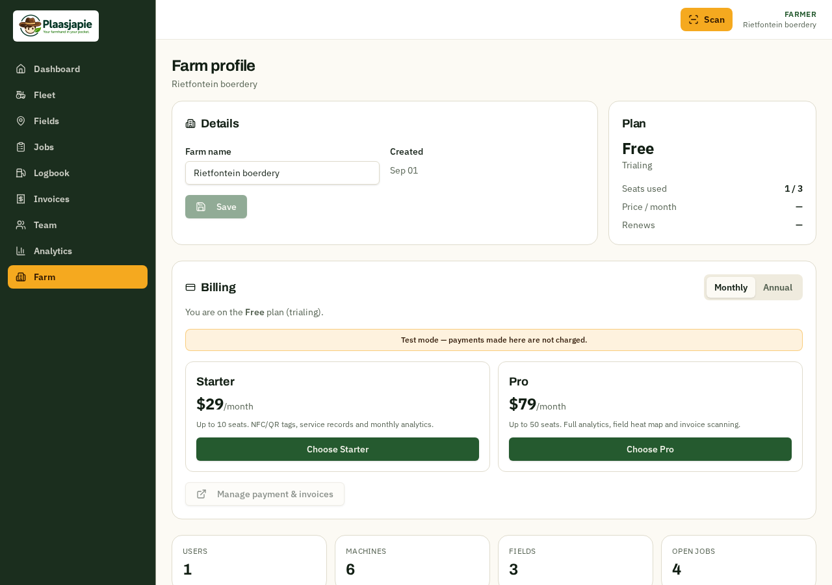The height and width of the screenshot is (585, 832).
Task: Save the farm details
Action: (x=216, y=207)
